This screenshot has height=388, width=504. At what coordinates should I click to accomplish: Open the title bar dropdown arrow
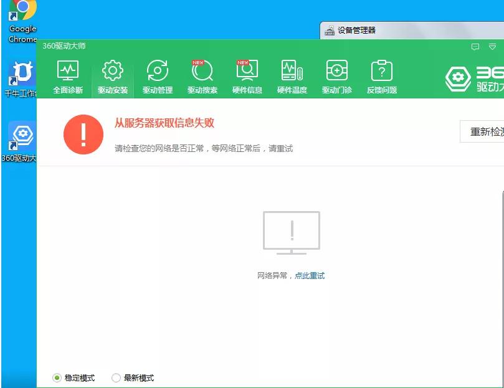493,47
